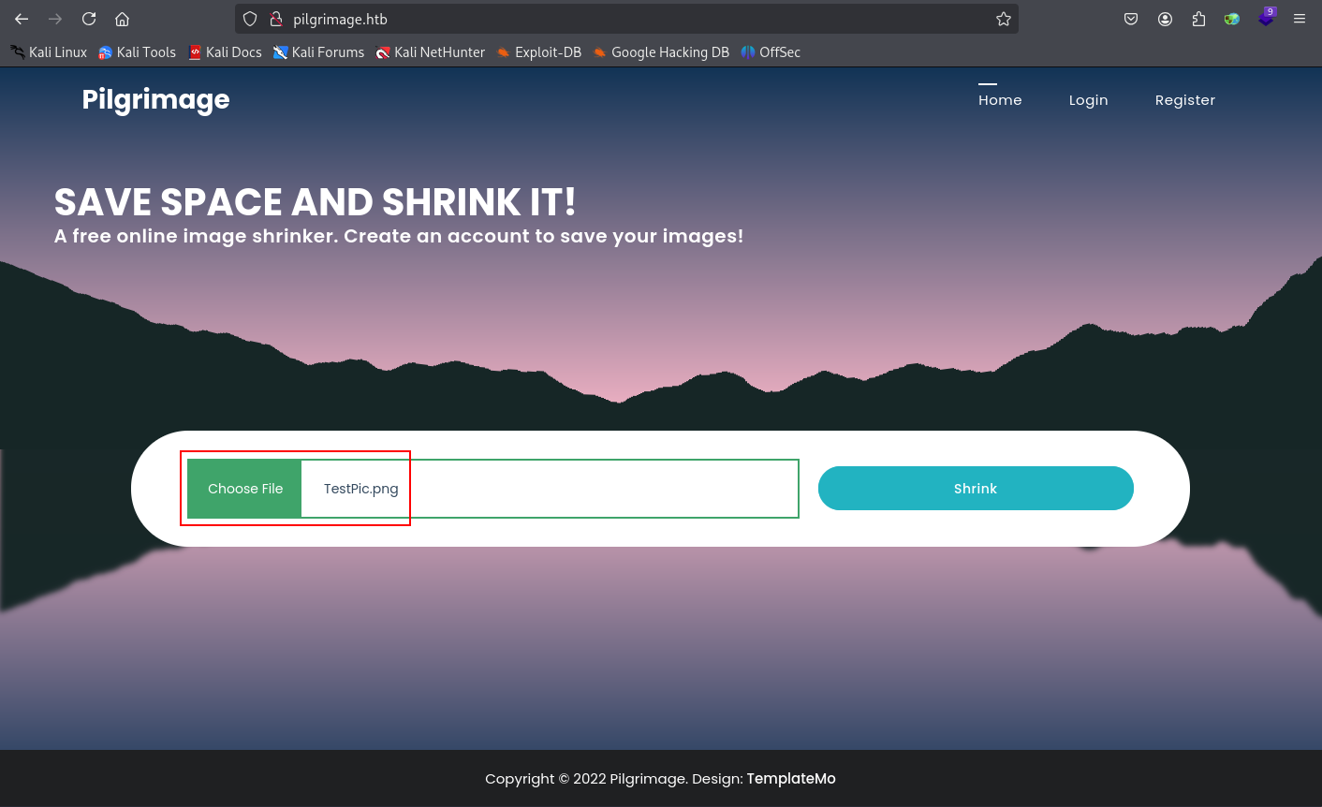Click the 'A free online image shrinker' tagline

click(399, 236)
